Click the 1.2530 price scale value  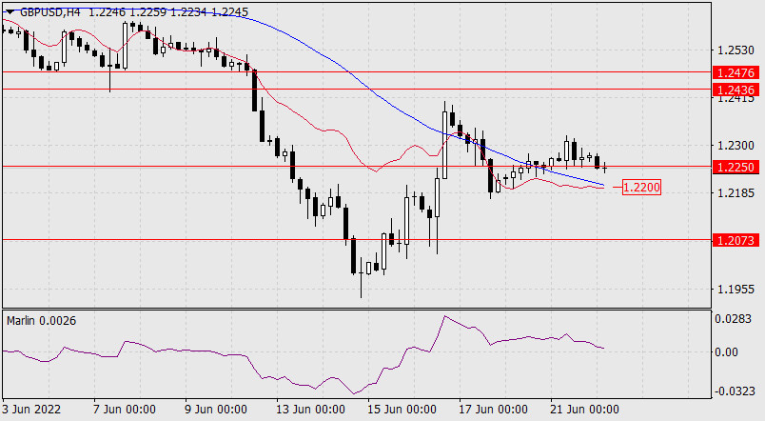coord(736,50)
